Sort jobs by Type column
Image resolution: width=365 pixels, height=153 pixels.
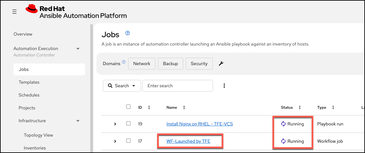[333, 107]
